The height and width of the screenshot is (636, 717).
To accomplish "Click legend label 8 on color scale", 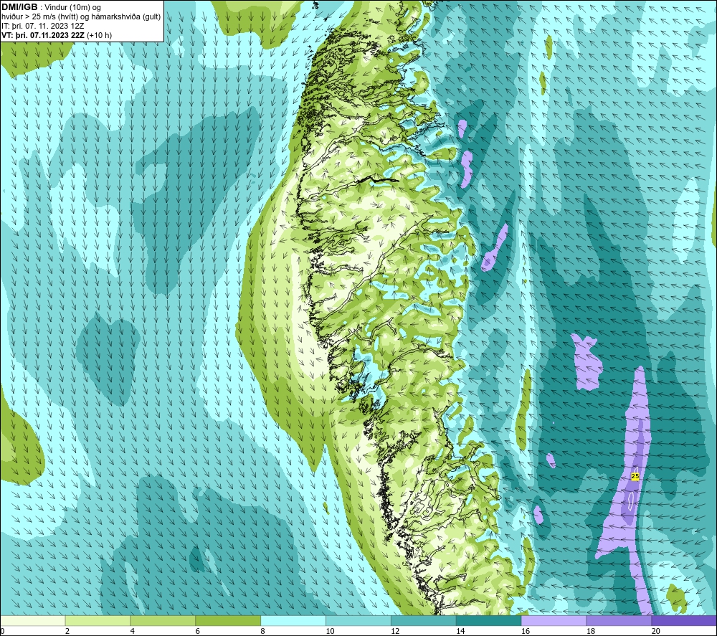I will [x=263, y=632].
